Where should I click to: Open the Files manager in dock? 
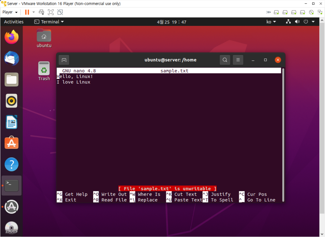coord(11,80)
